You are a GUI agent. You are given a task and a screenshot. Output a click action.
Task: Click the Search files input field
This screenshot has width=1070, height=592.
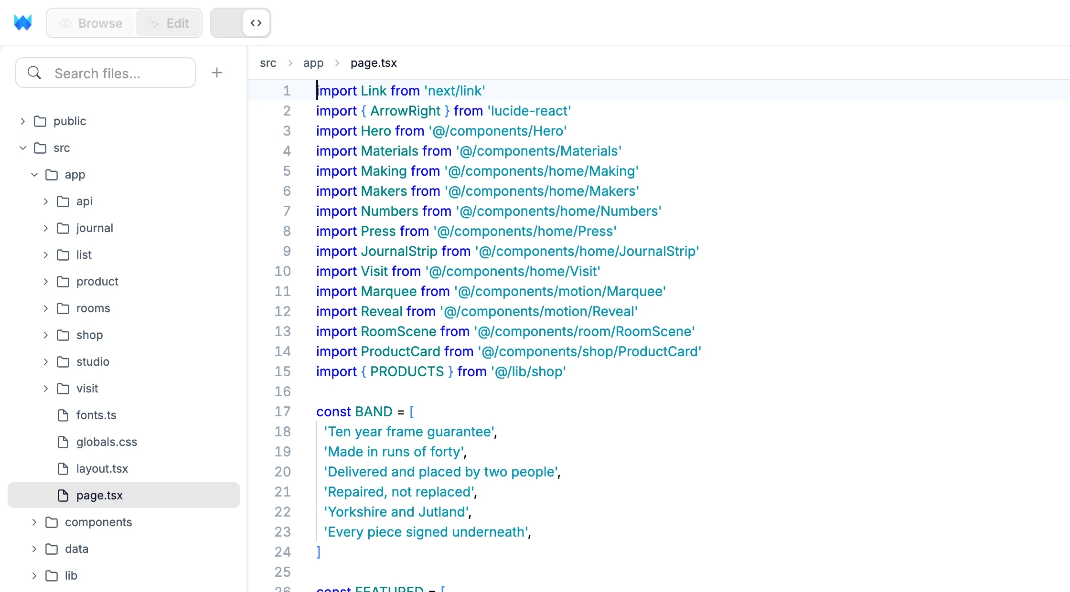click(x=106, y=73)
